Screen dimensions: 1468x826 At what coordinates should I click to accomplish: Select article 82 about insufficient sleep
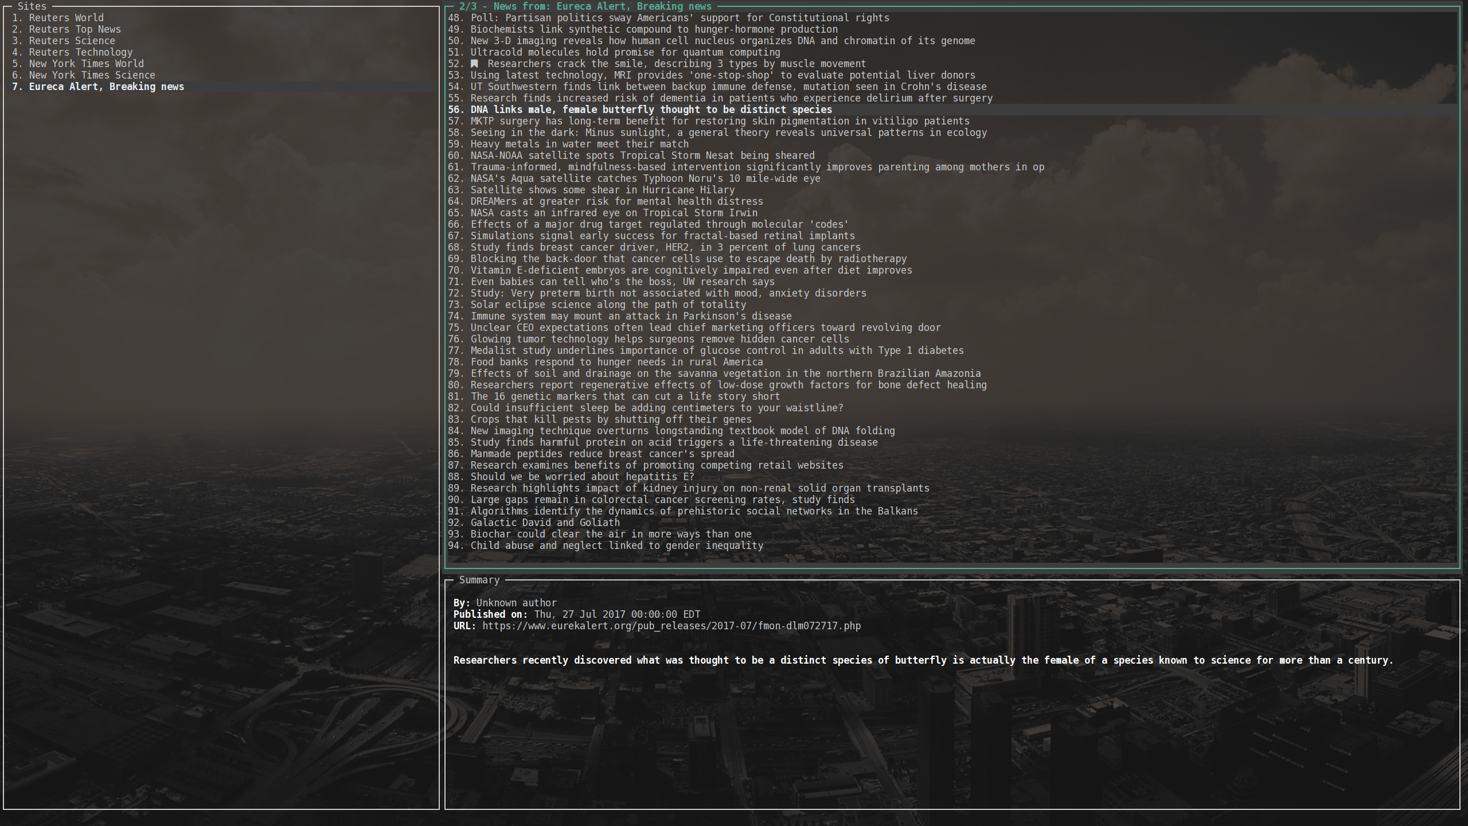(657, 408)
